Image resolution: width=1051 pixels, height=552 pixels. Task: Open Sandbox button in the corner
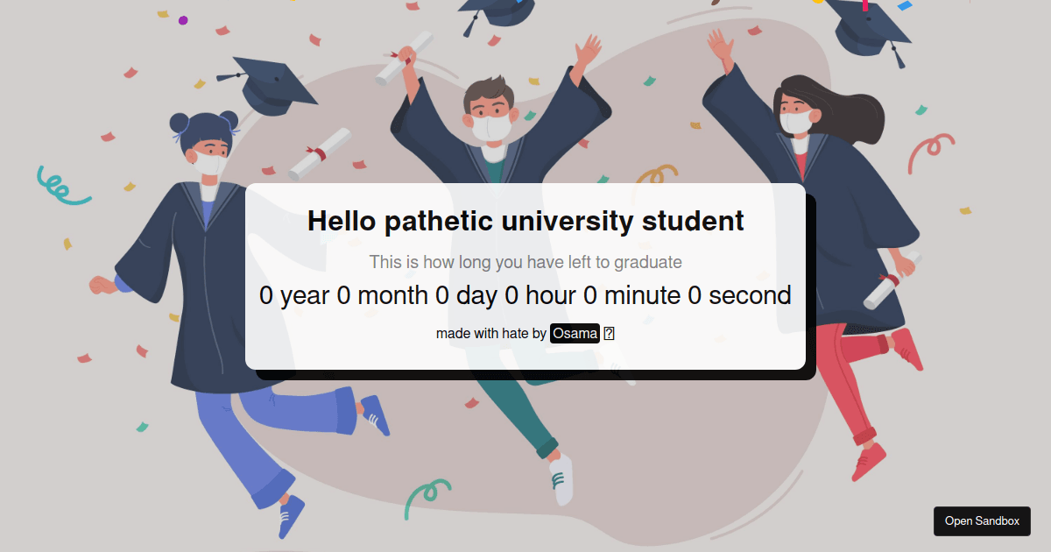pyautogui.click(x=982, y=521)
